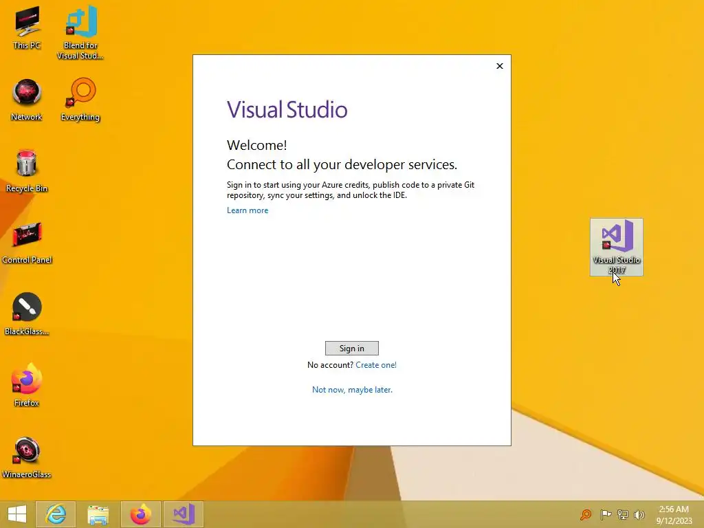Screen dimensions: 704x528
Task: Open This PC desktop icon
Action: (x=27, y=27)
